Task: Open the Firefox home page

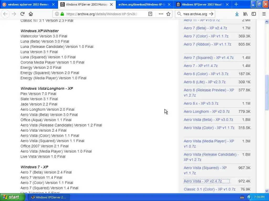Action: click(x=31, y=14)
